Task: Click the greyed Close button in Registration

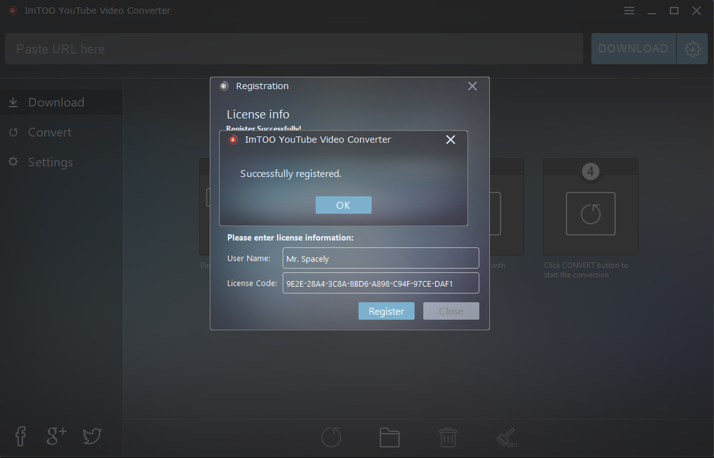Action: (451, 311)
